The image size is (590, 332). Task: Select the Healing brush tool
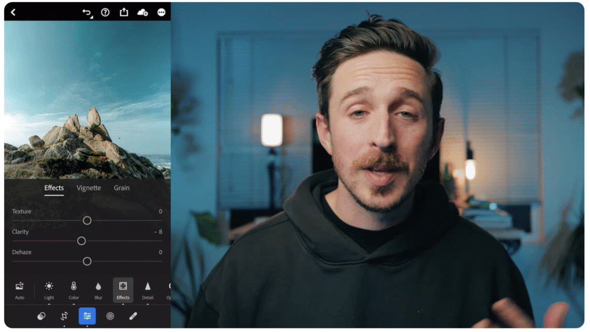coord(132,316)
